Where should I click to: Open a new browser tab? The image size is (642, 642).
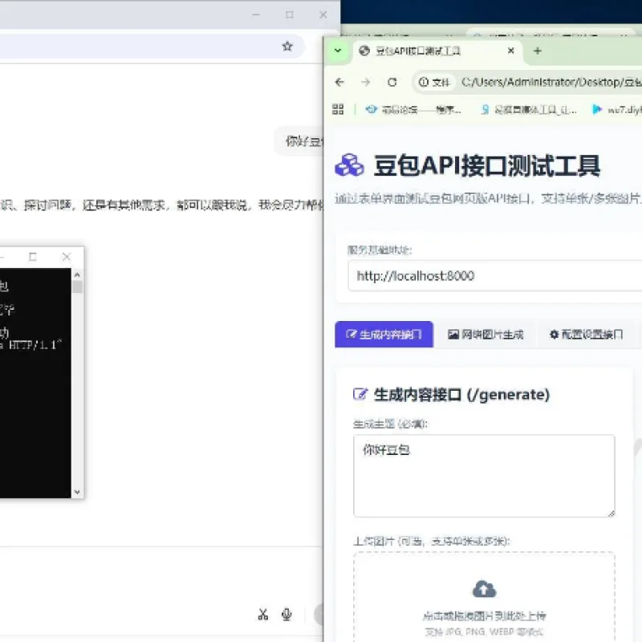(538, 51)
